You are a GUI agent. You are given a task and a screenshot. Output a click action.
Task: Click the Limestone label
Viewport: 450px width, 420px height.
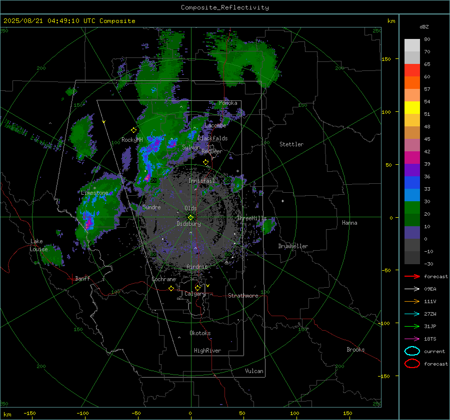[x=94, y=193]
